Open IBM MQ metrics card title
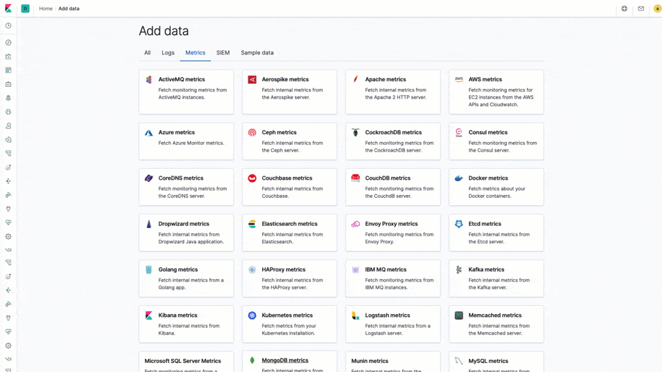The height and width of the screenshot is (372, 662). [386, 269]
